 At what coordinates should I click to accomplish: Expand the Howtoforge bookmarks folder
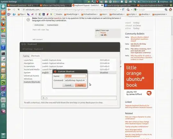tap(72, 14)
